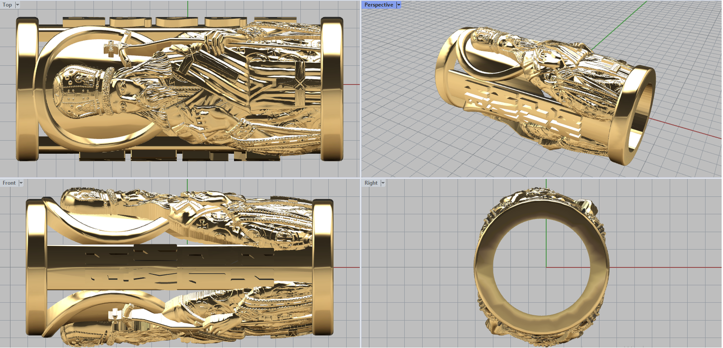The width and height of the screenshot is (723, 348).
Task: Open the Perspective viewport dropdown arrow
Action: point(399,5)
